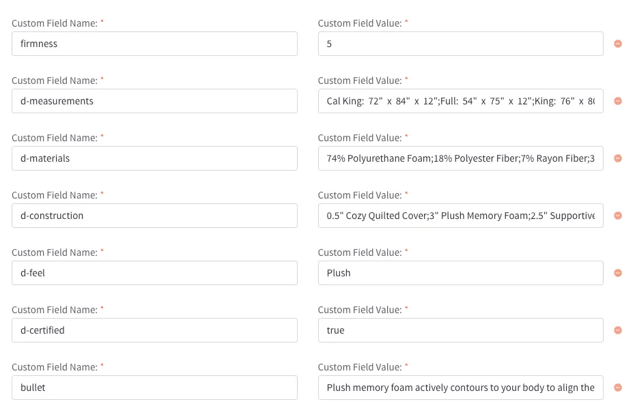Click the d-feel name input
The image size is (635, 408).
pyautogui.click(x=154, y=272)
